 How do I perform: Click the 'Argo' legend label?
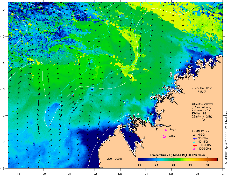[173, 129]
